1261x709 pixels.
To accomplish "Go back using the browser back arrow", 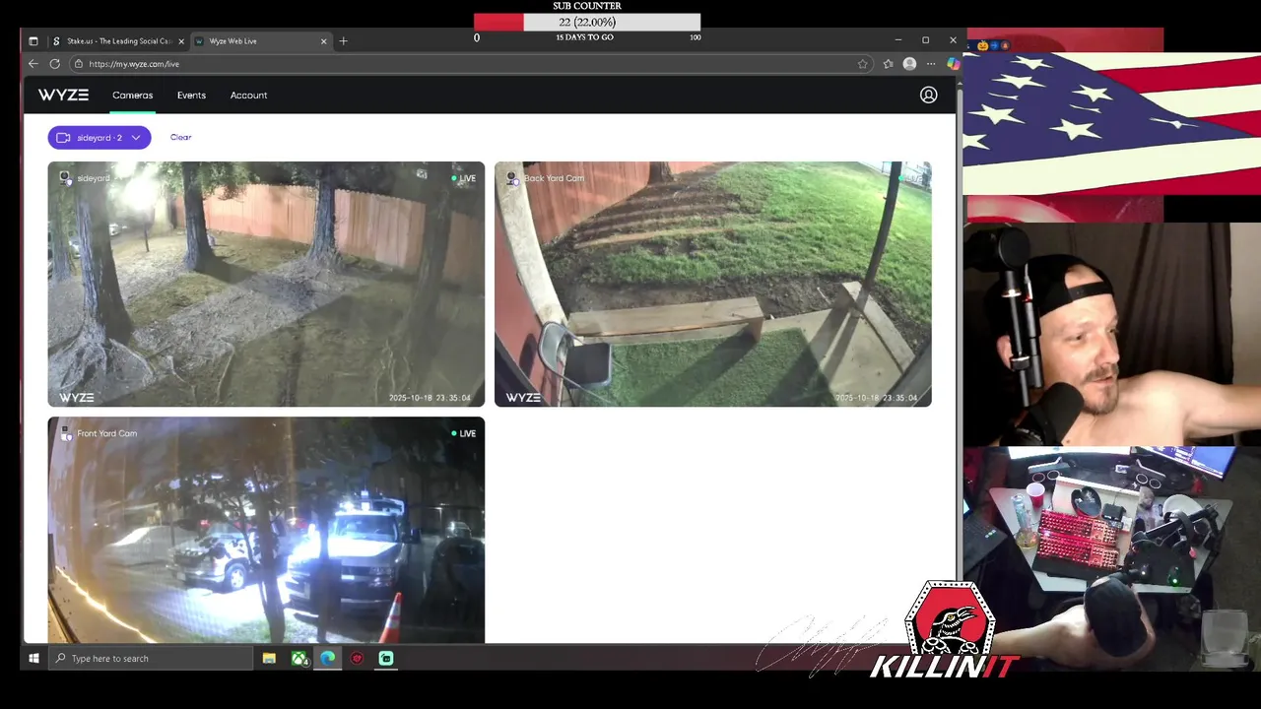I will 33,64.
